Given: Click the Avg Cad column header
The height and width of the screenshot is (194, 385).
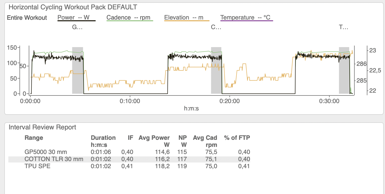Looking at the screenshot, I should 205,142.
